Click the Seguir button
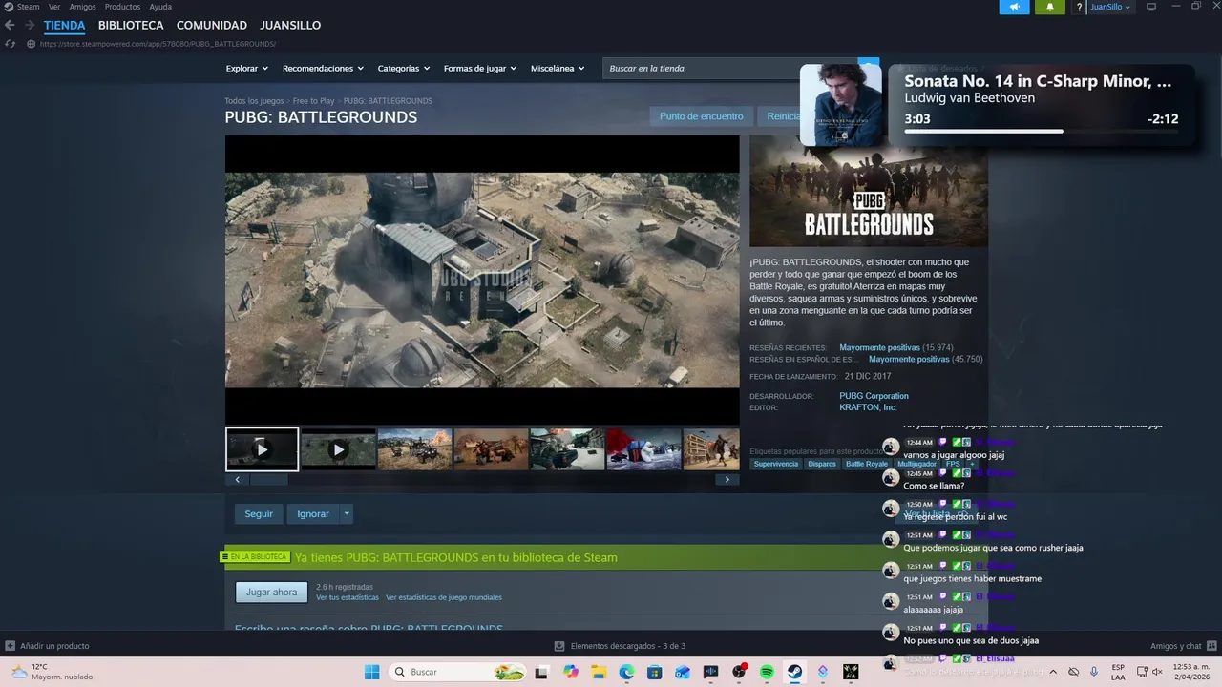Image resolution: width=1222 pixels, height=687 pixels. (x=259, y=514)
